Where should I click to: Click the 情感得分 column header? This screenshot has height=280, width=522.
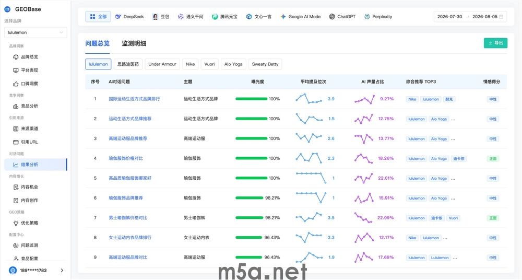[491, 81]
